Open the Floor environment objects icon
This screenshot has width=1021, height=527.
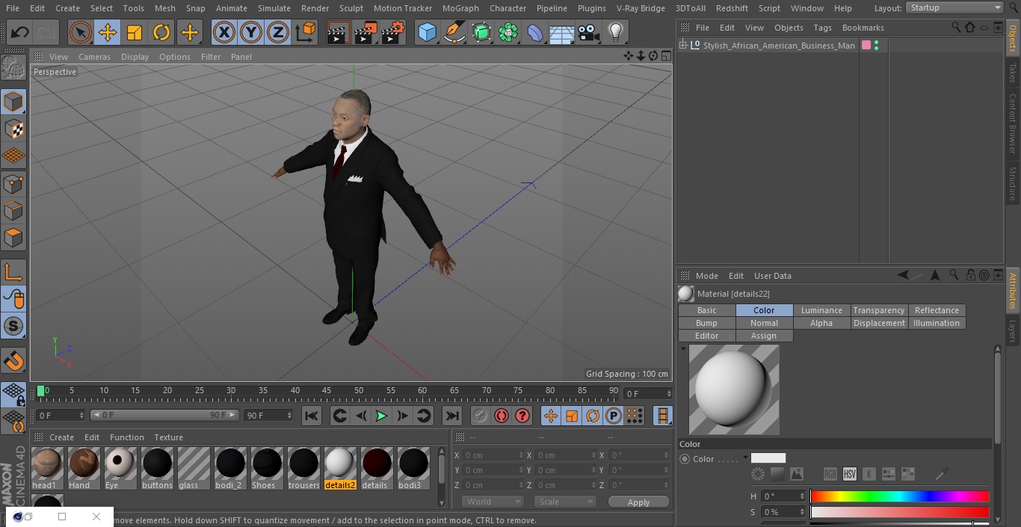[x=562, y=32]
